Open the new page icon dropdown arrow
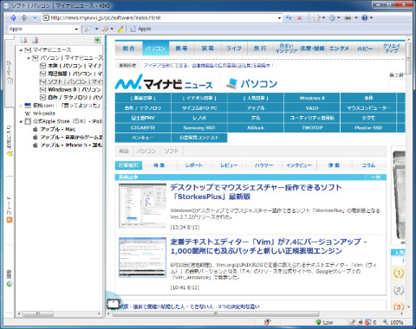The image size is (416, 329). point(323,18)
